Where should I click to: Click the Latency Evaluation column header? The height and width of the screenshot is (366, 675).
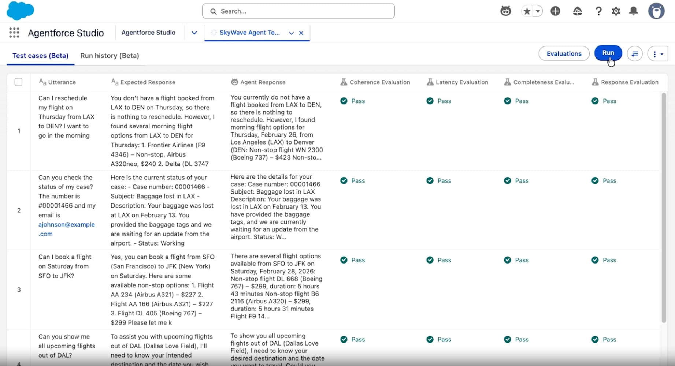[457, 82]
